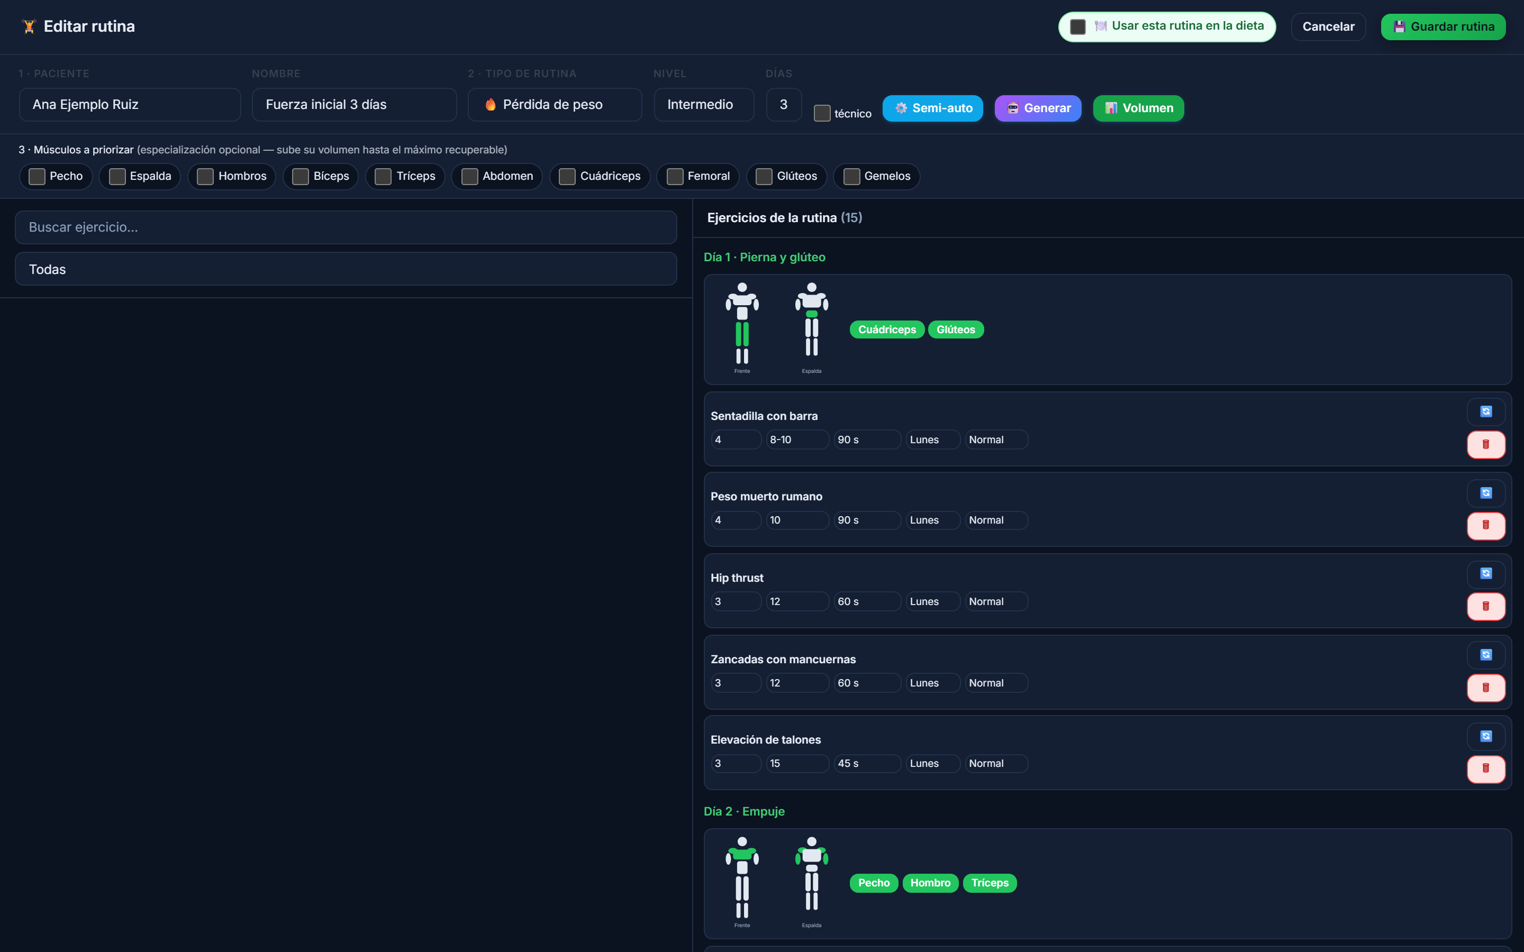Screen dimensions: 1524x952
Task: Click the Volumen button
Action: click(x=1138, y=108)
